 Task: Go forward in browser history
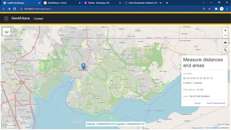[9, 9]
